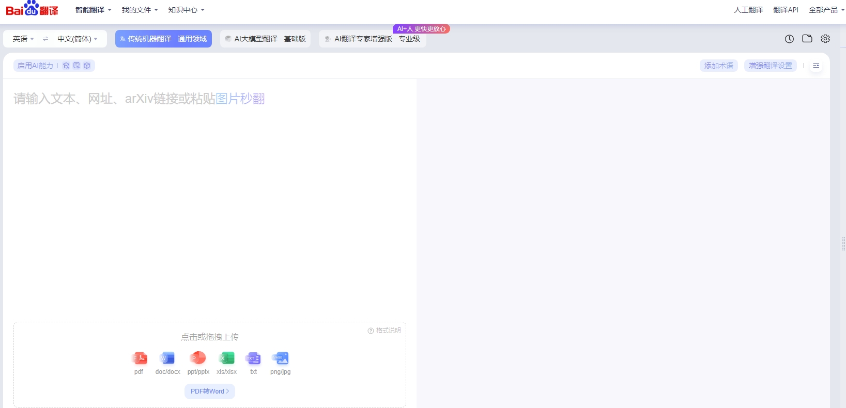Click the third AI ability icon (cube)
The width and height of the screenshot is (846, 408).
click(x=87, y=66)
